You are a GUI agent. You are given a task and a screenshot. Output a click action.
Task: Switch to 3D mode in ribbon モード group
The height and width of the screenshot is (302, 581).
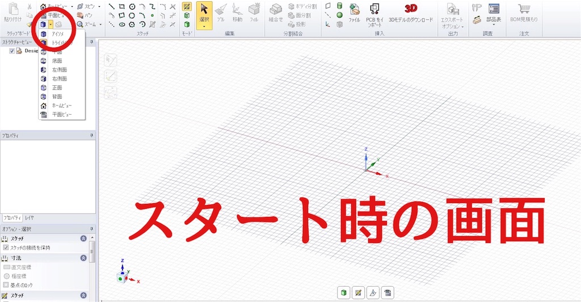point(187,24)
